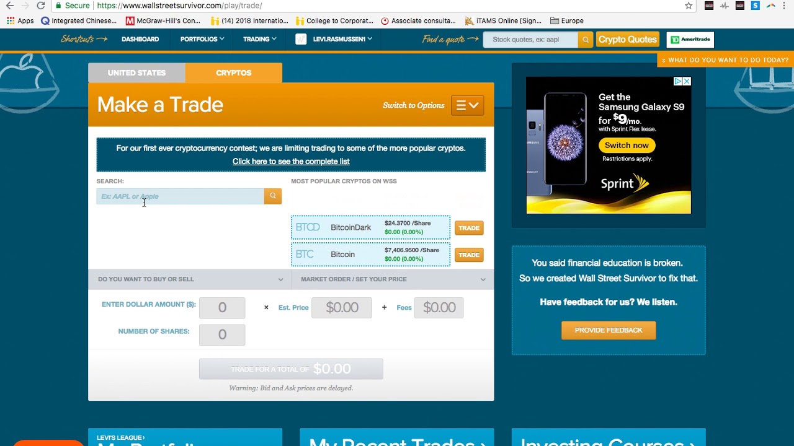Go back using the browser back arrow

pos(9,6)
